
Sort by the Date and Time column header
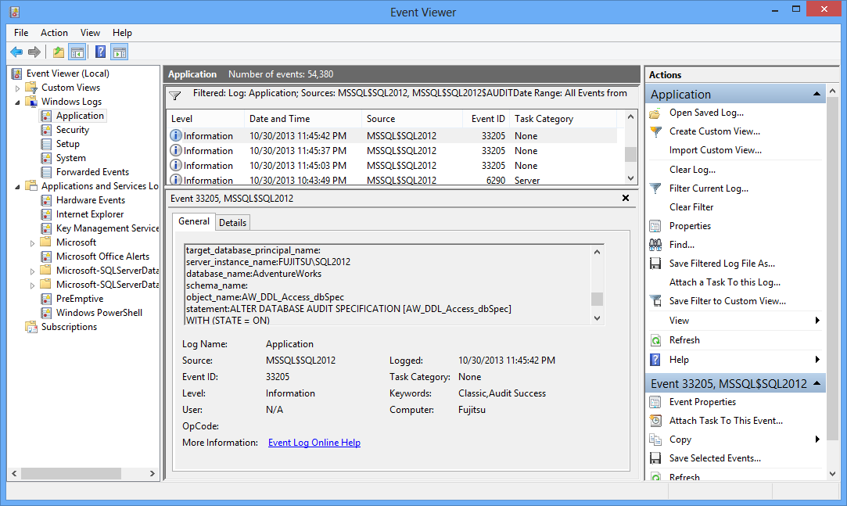coord(303,119)
